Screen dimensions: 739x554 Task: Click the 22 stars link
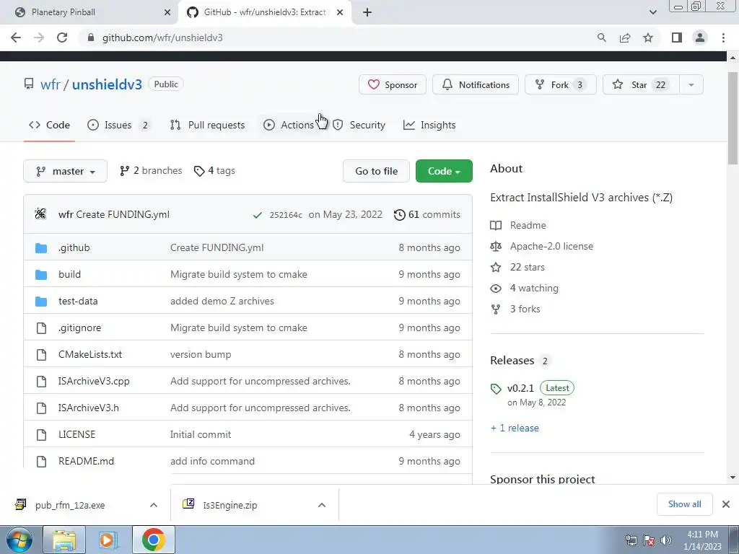click(517, 267)
